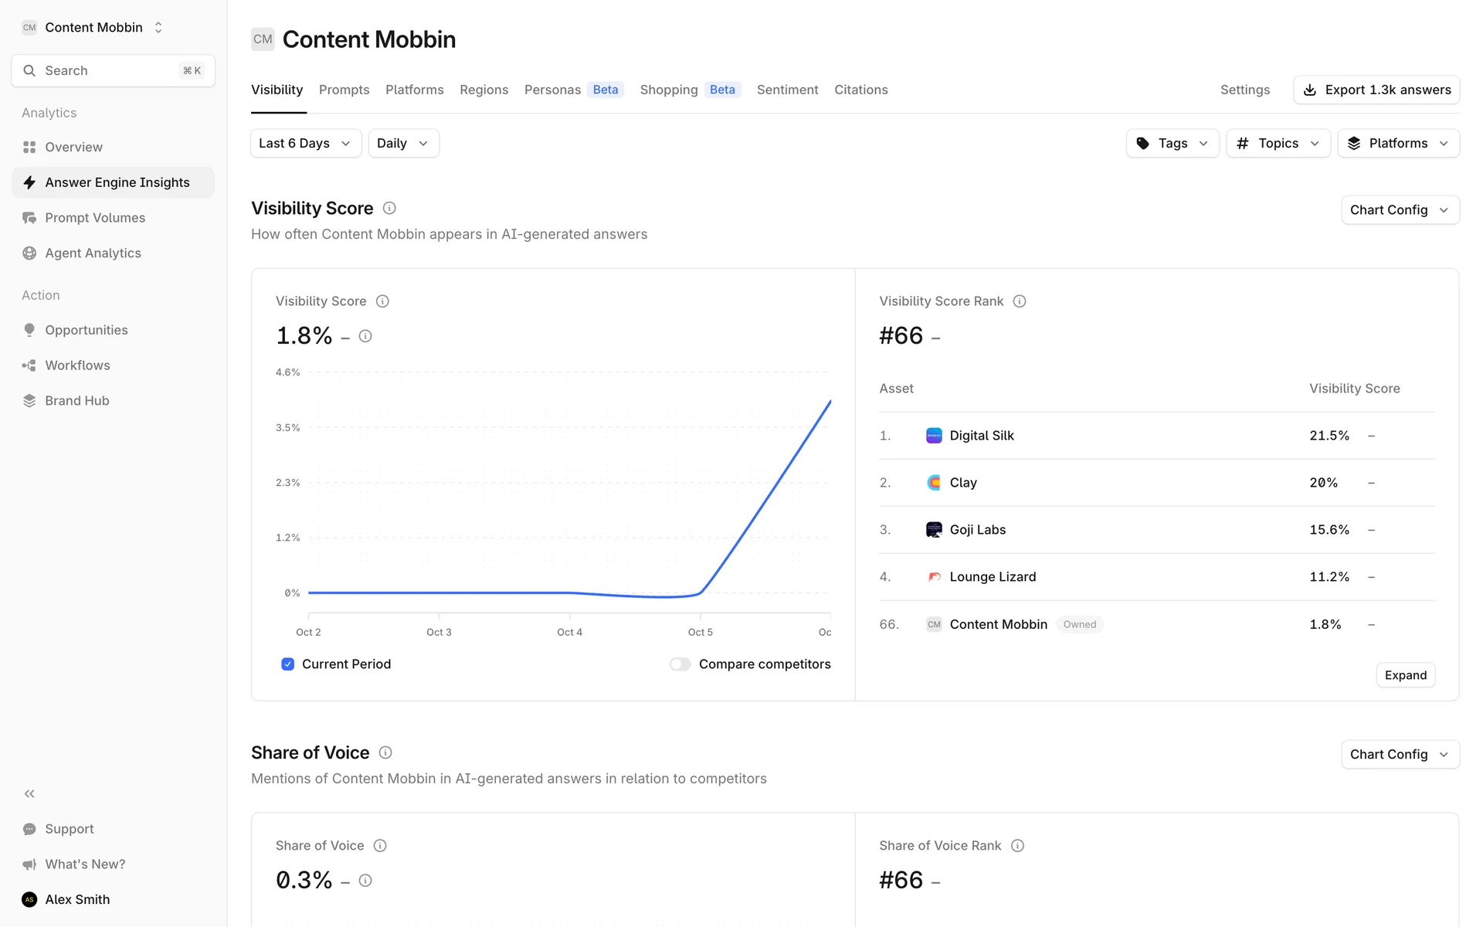Open Visibility Score Chart Config dropdown
1483x927 pixels.
tap(1399, 210)
